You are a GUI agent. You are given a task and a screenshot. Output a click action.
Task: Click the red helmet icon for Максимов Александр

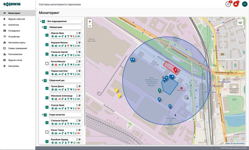[59, 99]
